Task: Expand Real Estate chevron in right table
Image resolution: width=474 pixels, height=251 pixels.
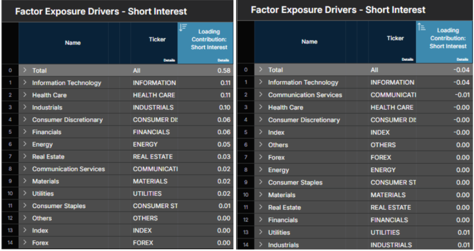Action: pos(261,207)
